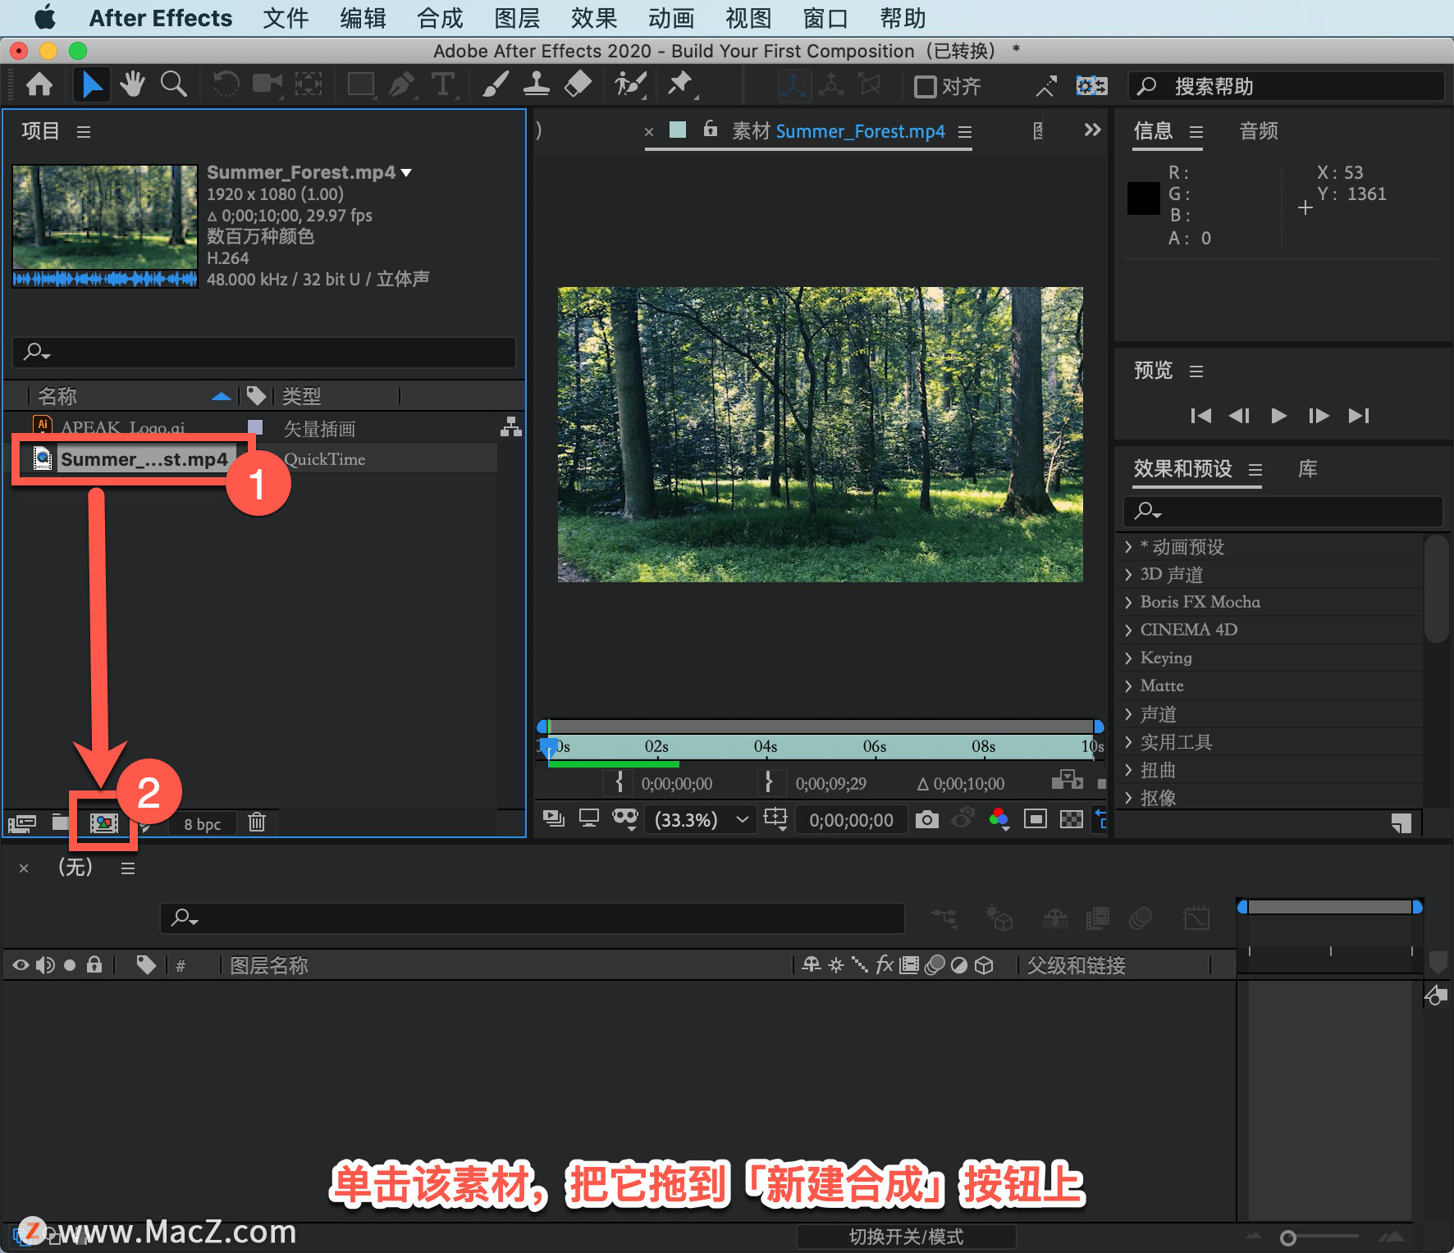The image size is (1454, 1253).
Task: Enable the 对齐 snapping checkbox
Action: click(x=926, y=86)
